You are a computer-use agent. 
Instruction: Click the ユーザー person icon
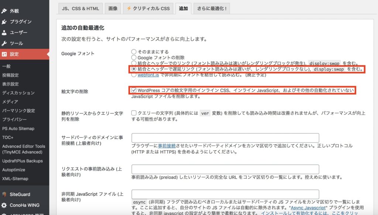click(x=4, y=32)
